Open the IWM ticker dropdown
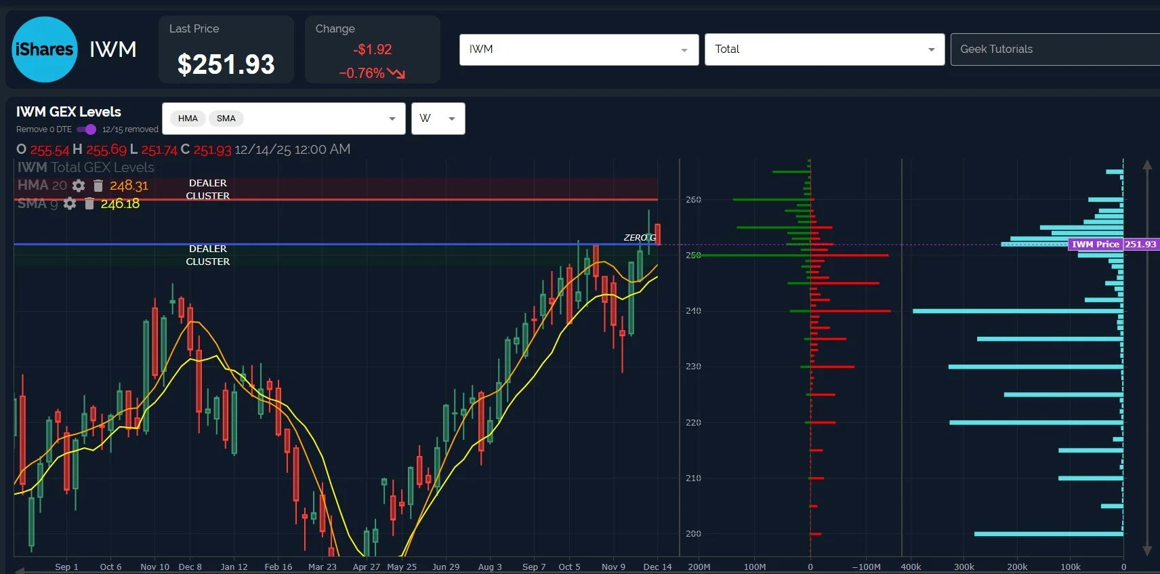Image resolution: width=1160 pixels, height=574 pixels. [x=579, y=49]
